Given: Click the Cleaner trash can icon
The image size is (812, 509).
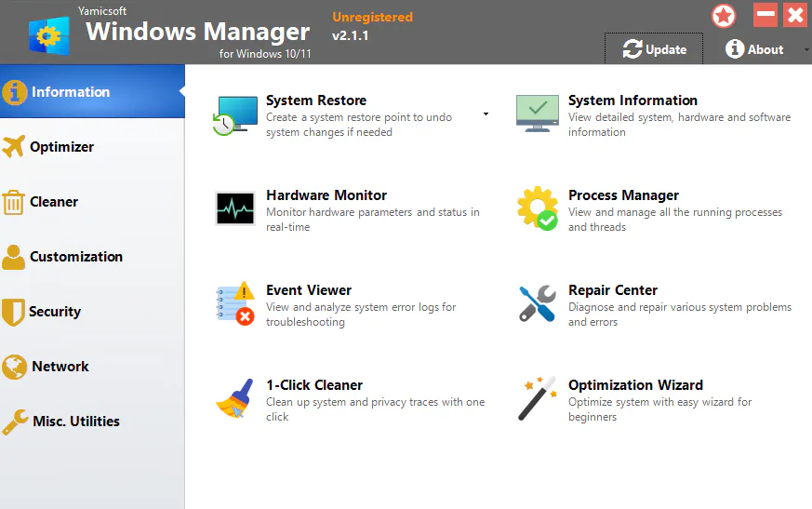Looking at the screenshot, I should (x=13, y=202).
